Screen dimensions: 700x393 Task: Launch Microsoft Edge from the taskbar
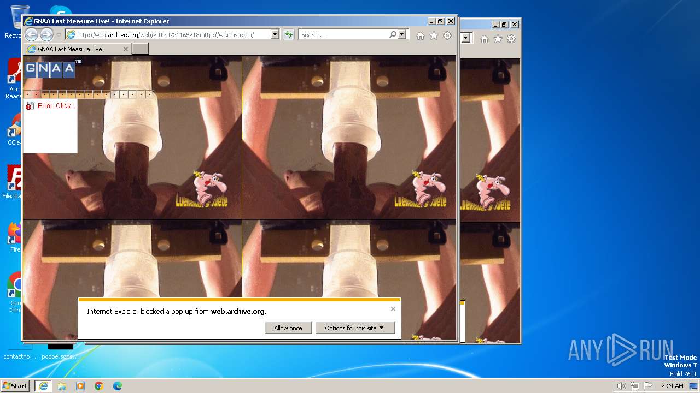click(x=118, y=386)
